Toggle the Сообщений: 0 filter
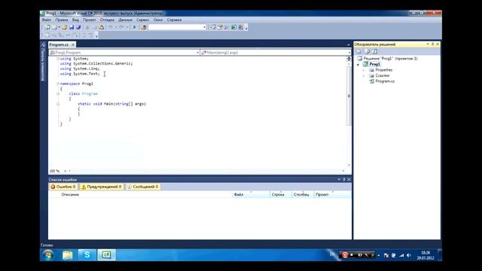This screenshot has width=482, height=271. (x=143, y=187)
